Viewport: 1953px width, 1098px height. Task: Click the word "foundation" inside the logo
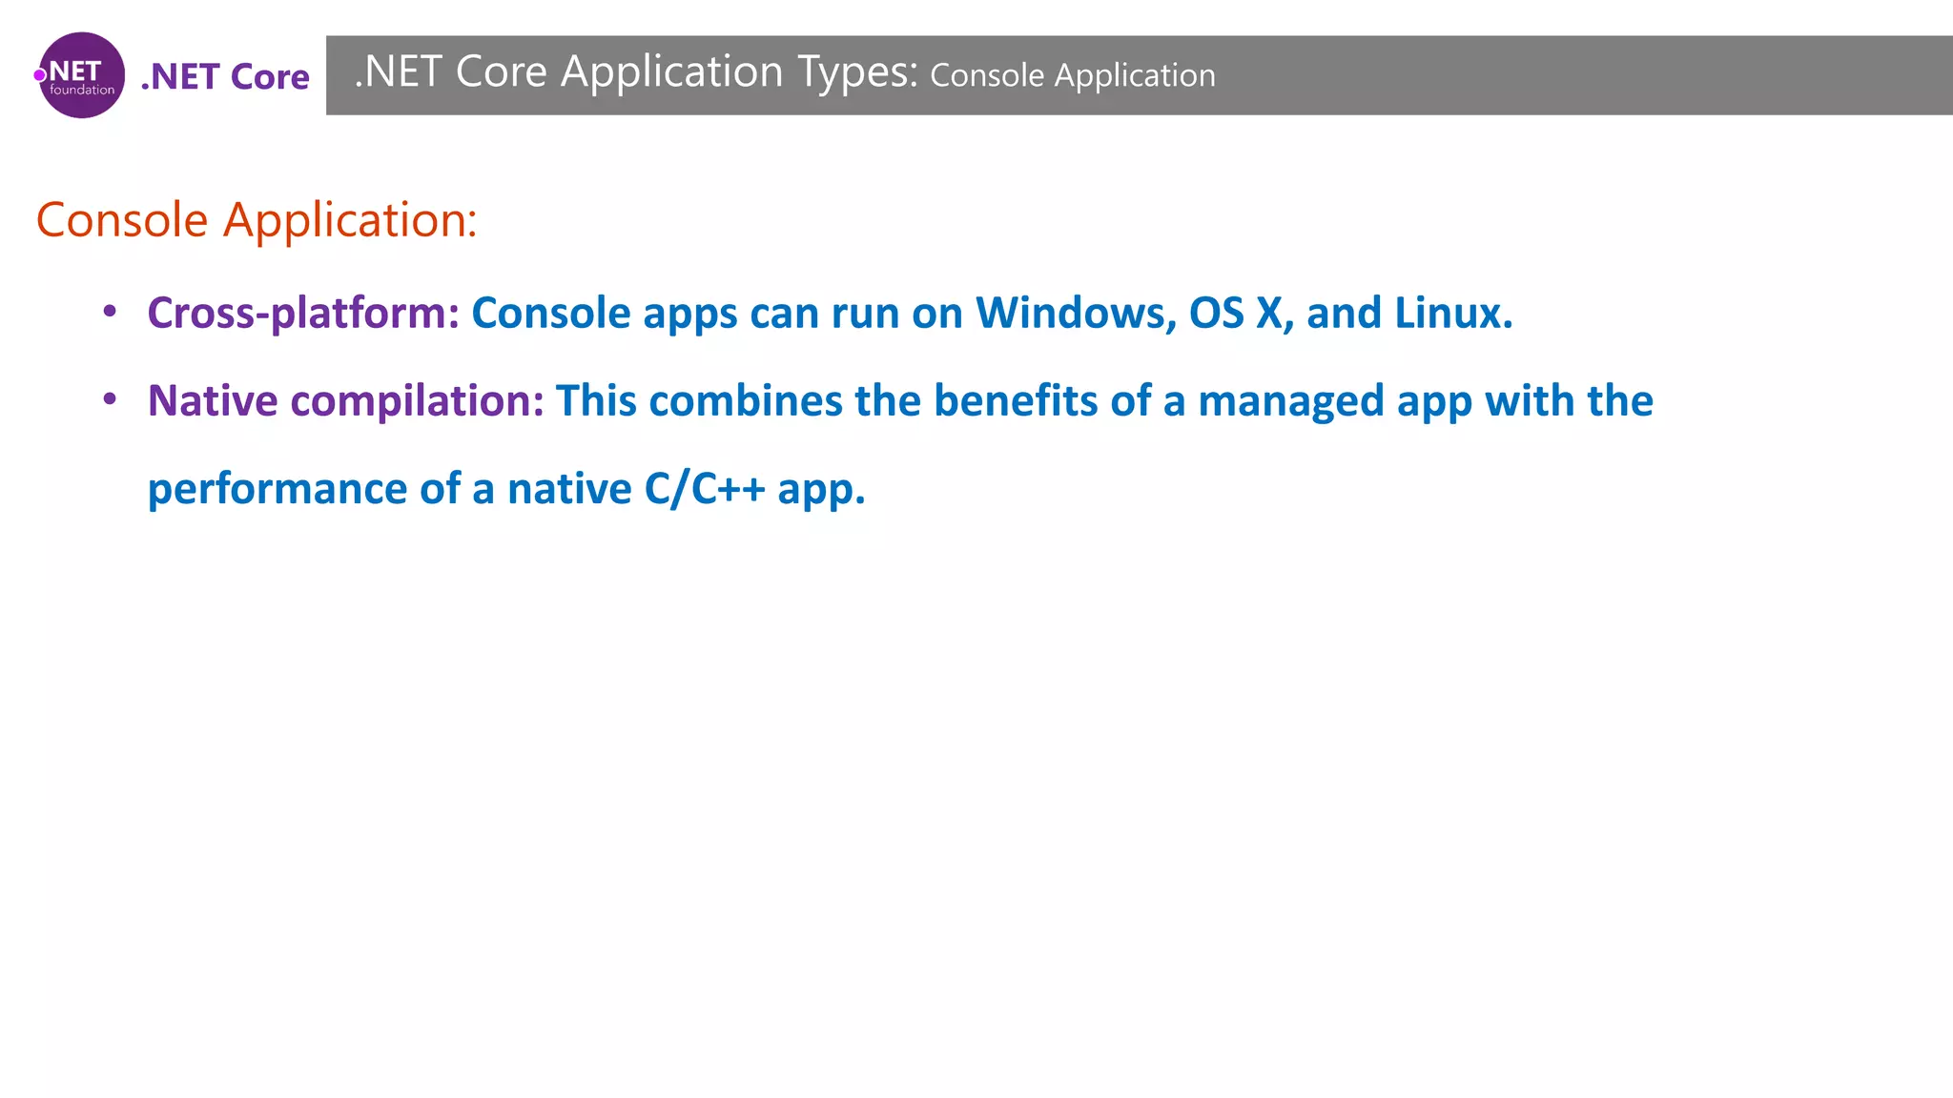82,91
